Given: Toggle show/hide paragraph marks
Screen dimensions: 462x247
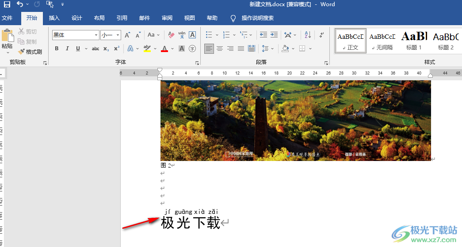Looking at the screenshot, I should click(x=321, y=35).
